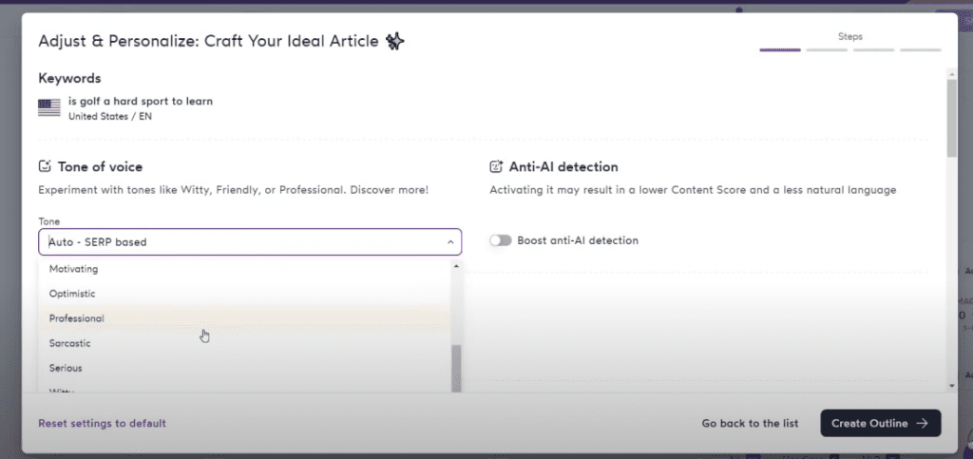This screenshot has height=459, width=973.
Task: Click the United States flag icon
Action: pyautogui.click(x=49, y=107)
